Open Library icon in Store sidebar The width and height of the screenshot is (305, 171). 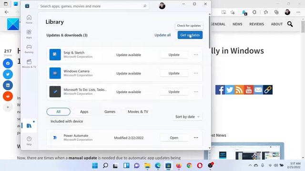tap(29, 125)
